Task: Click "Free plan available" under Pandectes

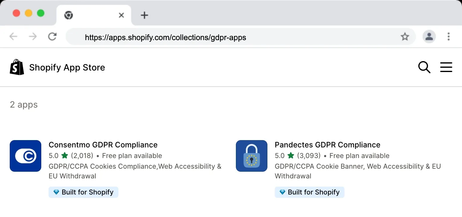Action: [359, 156]
